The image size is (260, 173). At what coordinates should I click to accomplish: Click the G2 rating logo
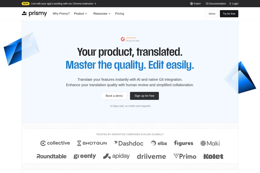point(123,39)
